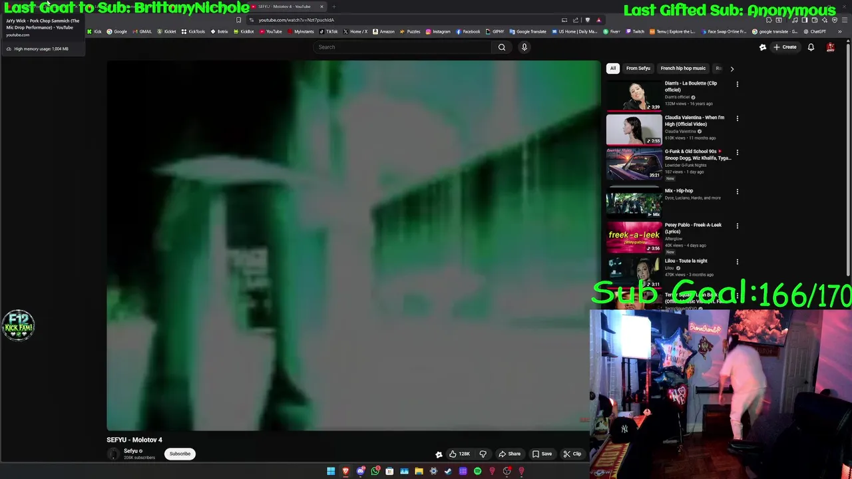Open WhatsApp from the taskbar
The image size is (852, 479).
coord(375,471)
